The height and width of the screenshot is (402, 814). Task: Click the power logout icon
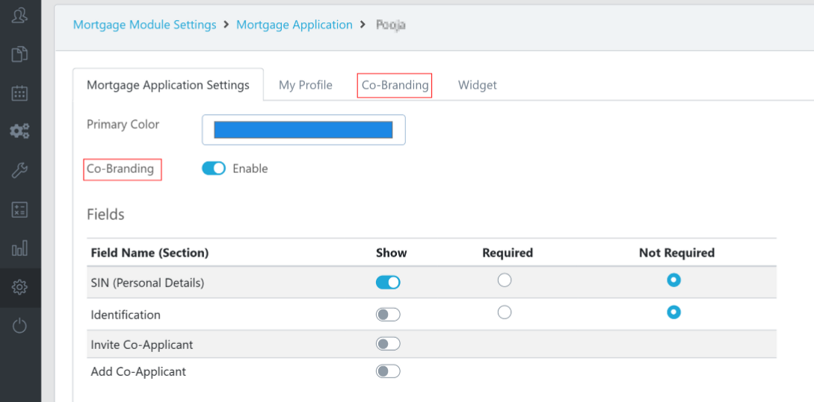point(20,326)
